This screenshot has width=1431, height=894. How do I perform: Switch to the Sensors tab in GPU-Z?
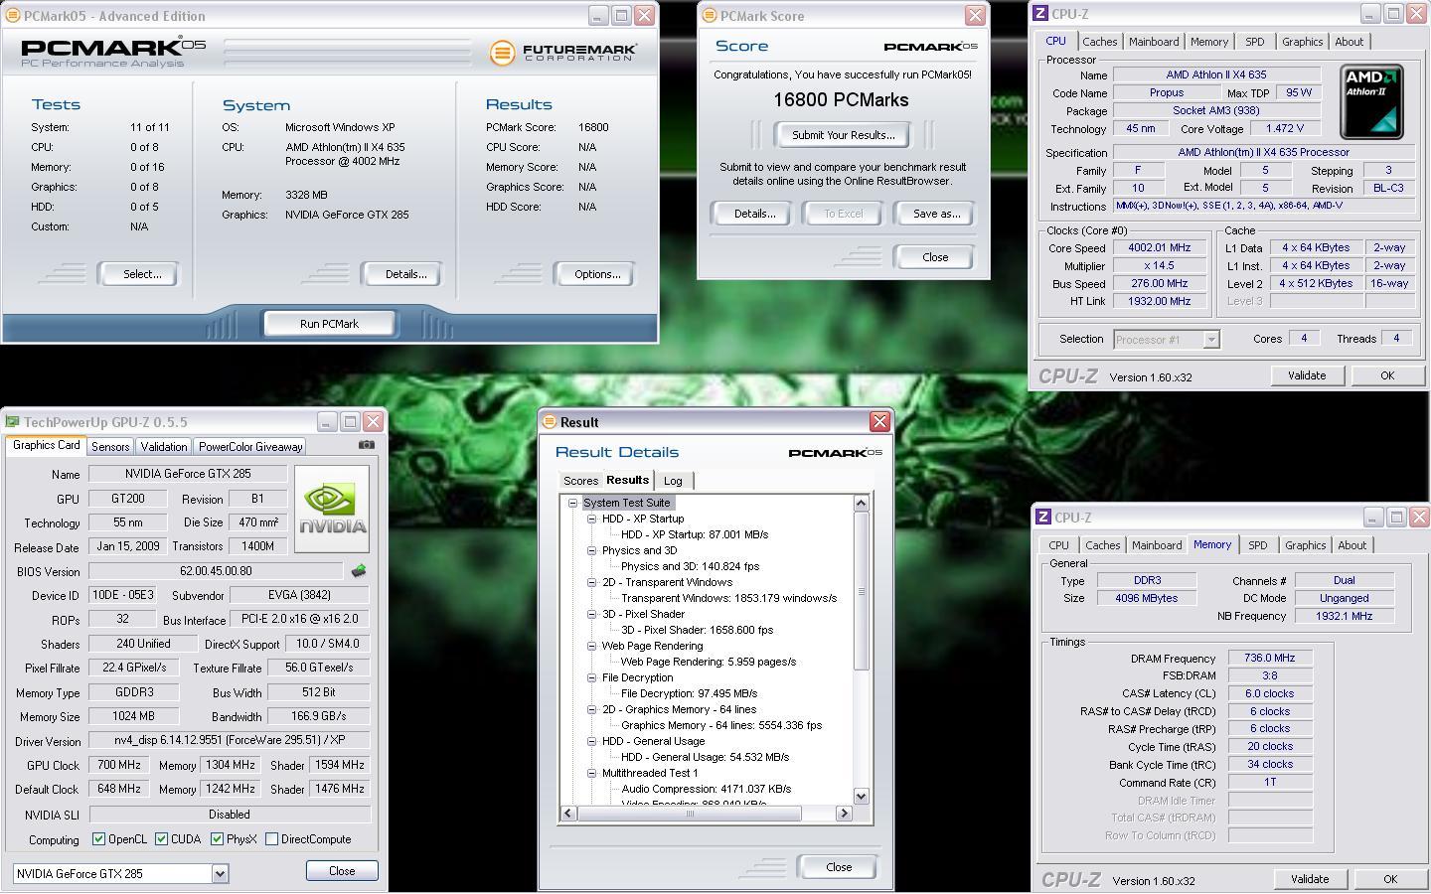110,447
